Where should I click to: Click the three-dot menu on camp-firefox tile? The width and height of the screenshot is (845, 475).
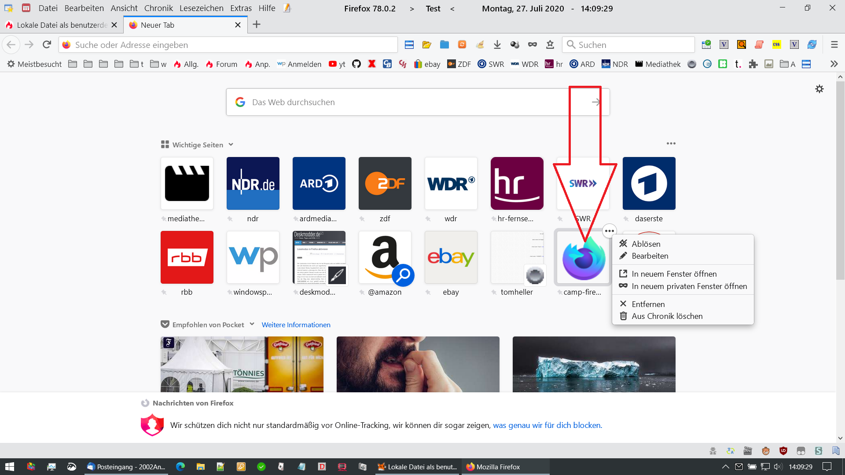[609, 231]
